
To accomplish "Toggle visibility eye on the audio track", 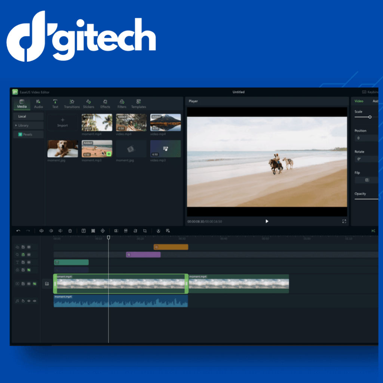I will click(x=29, y=301).
